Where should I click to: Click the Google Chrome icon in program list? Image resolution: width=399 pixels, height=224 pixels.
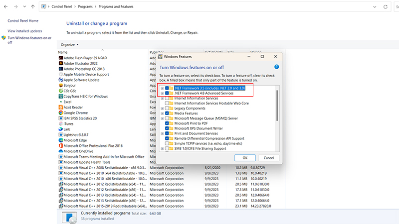point(61,113)
